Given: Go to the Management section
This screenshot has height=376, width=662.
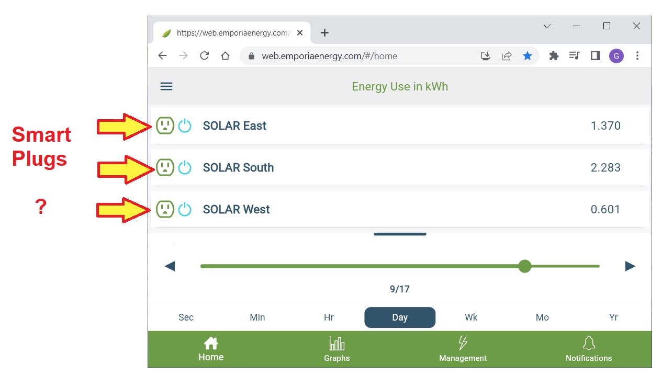Looking at the screenshot, I should 463,349.
